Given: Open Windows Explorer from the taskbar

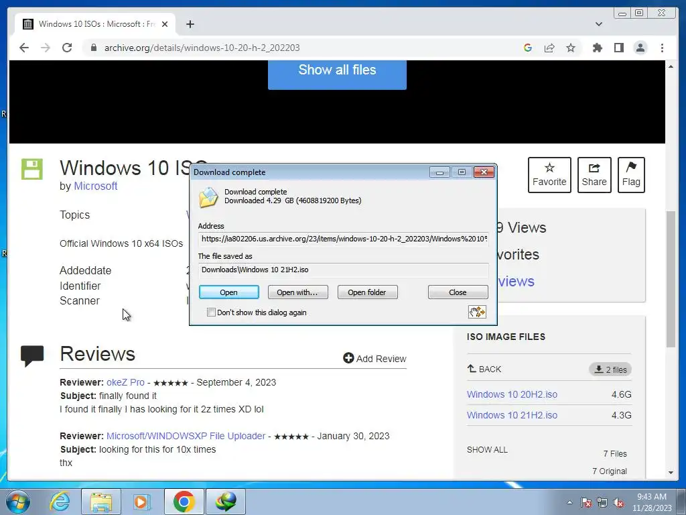Looking at the screenshot, I should point(101,502).
